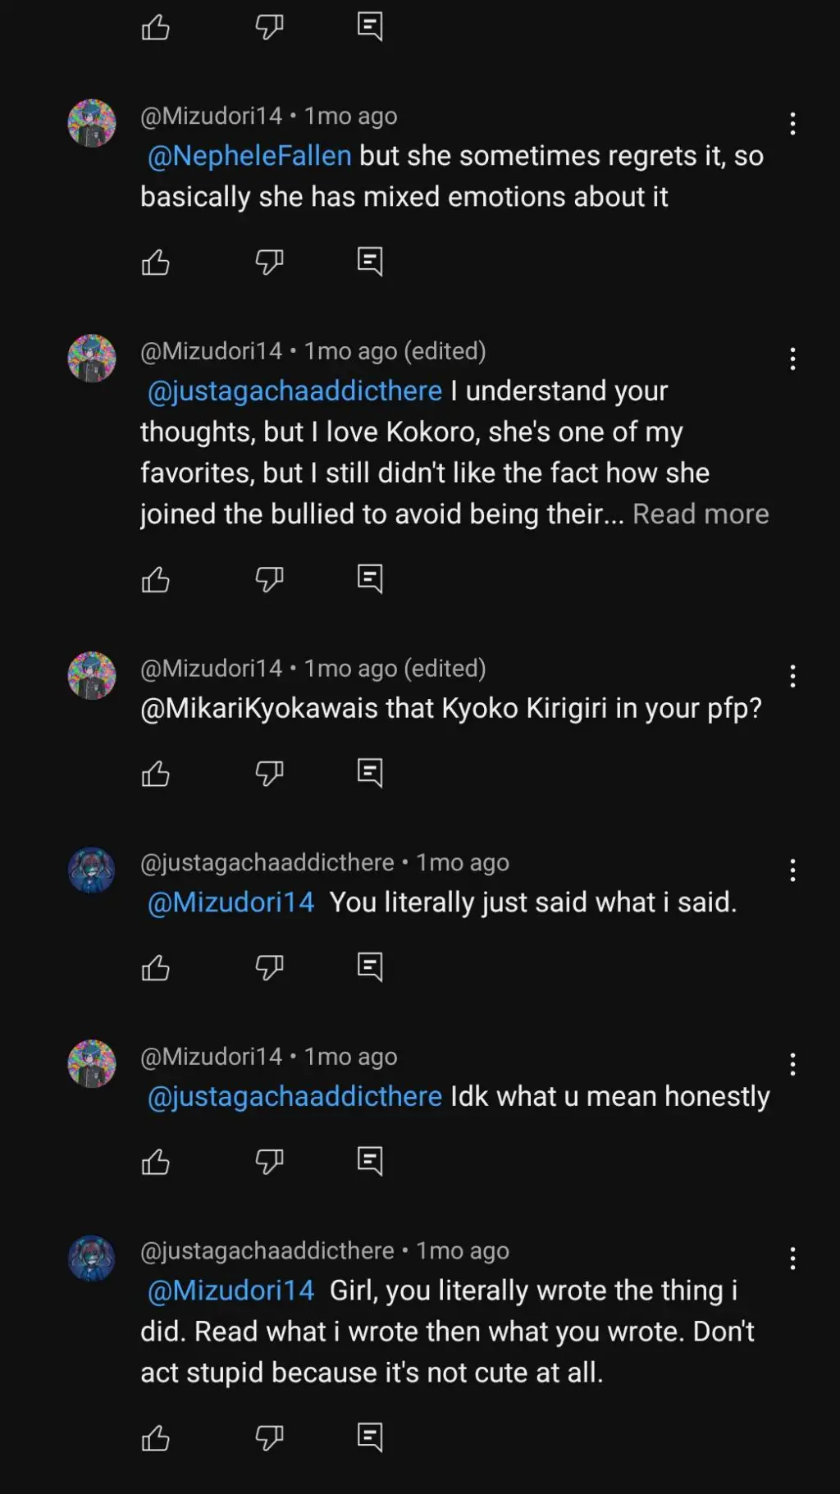Open @justagachaaddicthere mention in Kokoro comment

pos(294,391)
